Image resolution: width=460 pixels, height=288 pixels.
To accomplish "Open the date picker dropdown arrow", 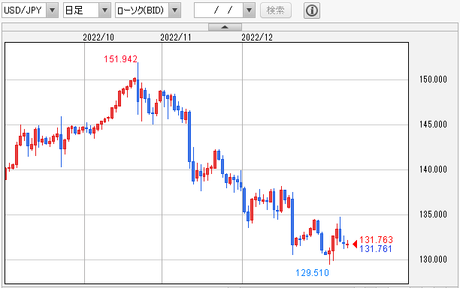I will pos(249,10).
